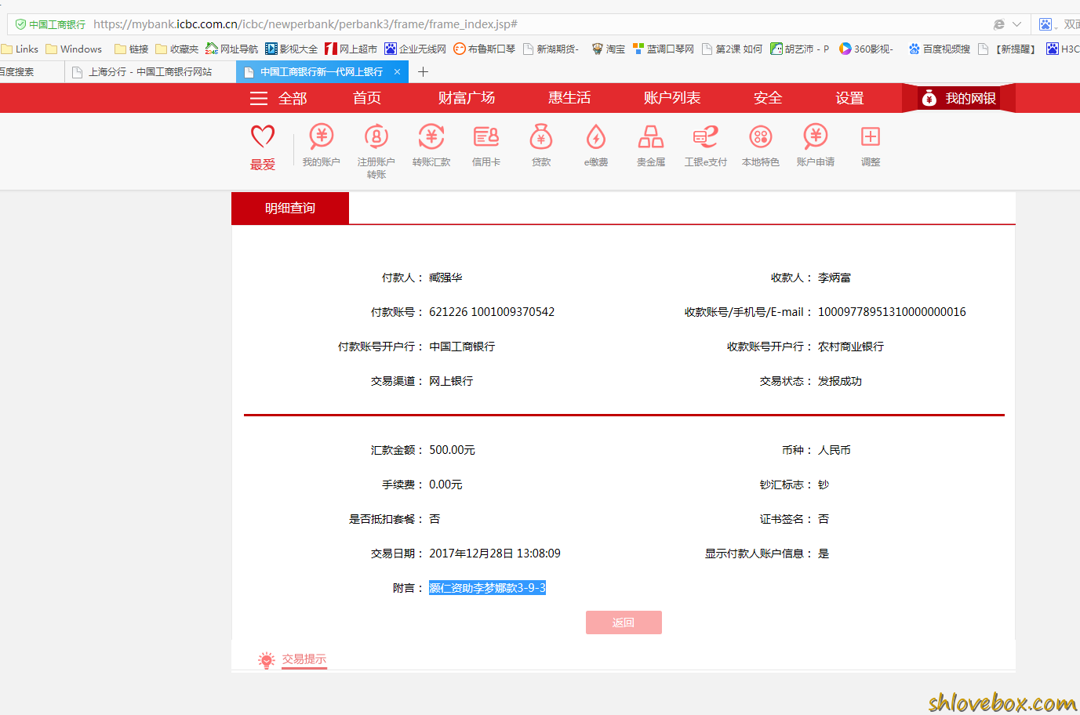Screen dimensions: 1080x715
Task: Open 惠生活 navigation item
Action: click(x=569, y=98)
